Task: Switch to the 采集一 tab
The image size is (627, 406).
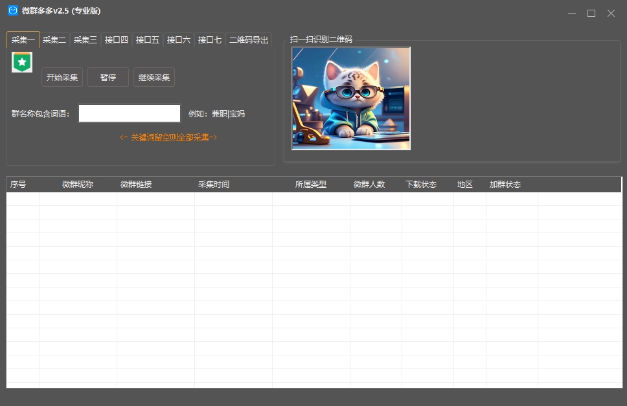Action: point(23,39)
